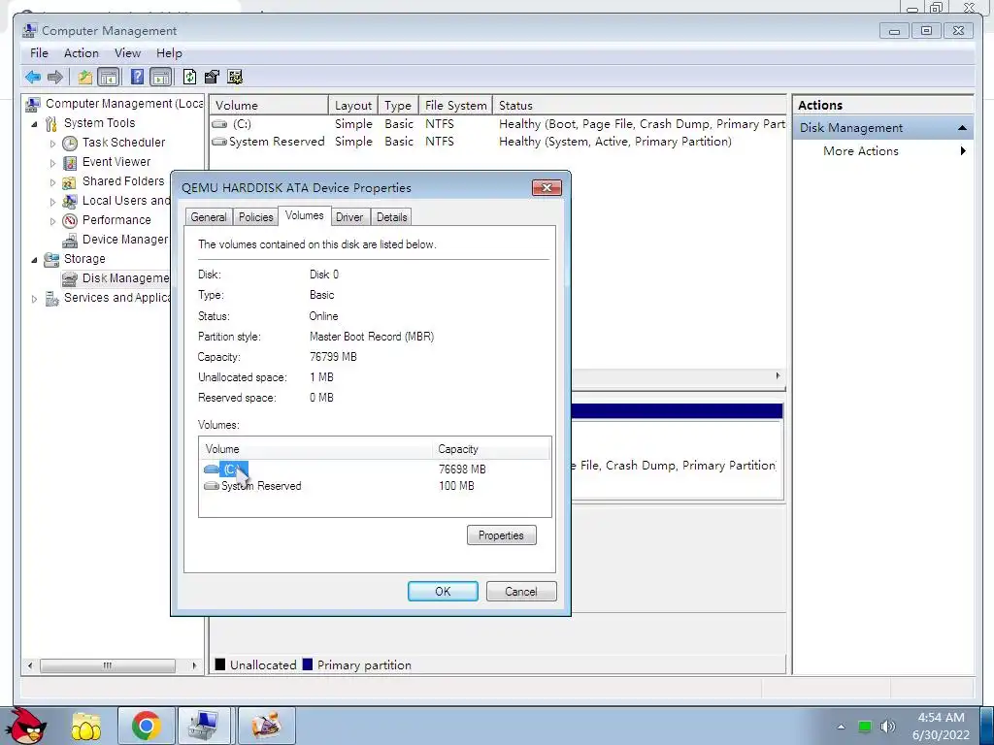Sort by Type column header
The height and width of the screenshot is (745, 994).
point(398,105)
